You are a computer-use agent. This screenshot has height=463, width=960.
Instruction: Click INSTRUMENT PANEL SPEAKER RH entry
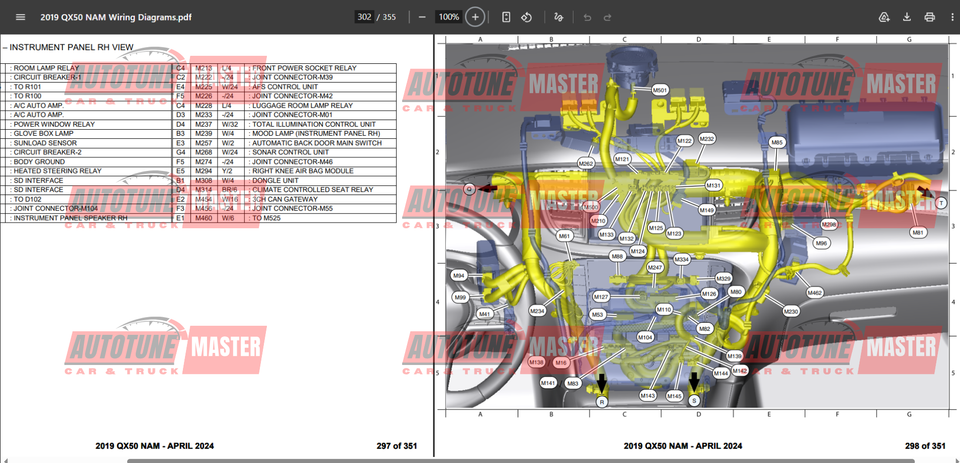click(70, 218)
